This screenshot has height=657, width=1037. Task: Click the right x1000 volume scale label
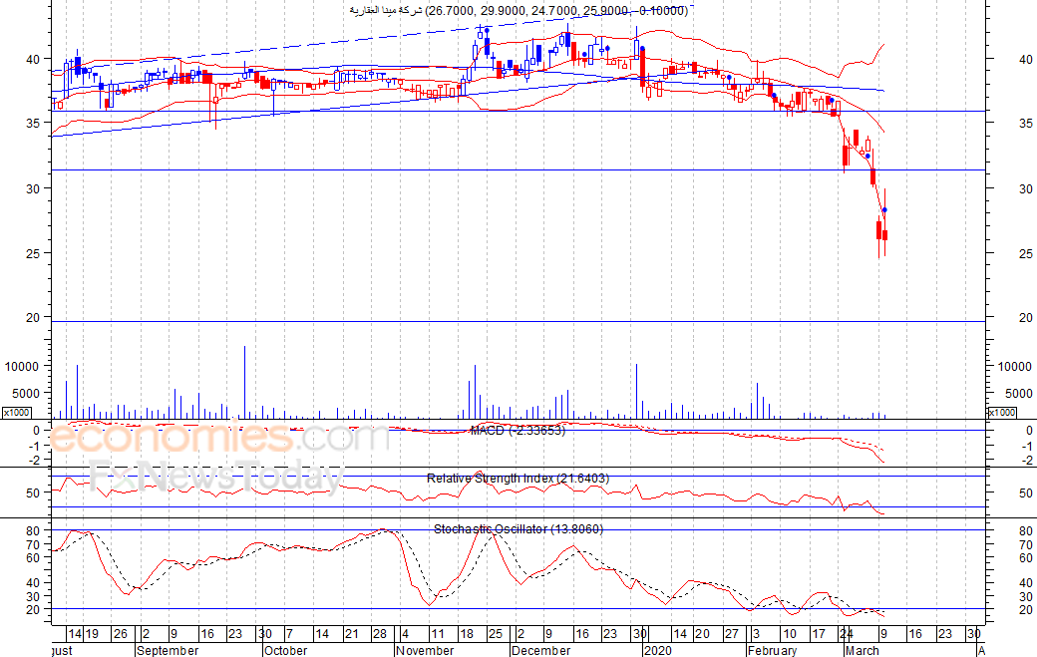[x=1003, y=413]
